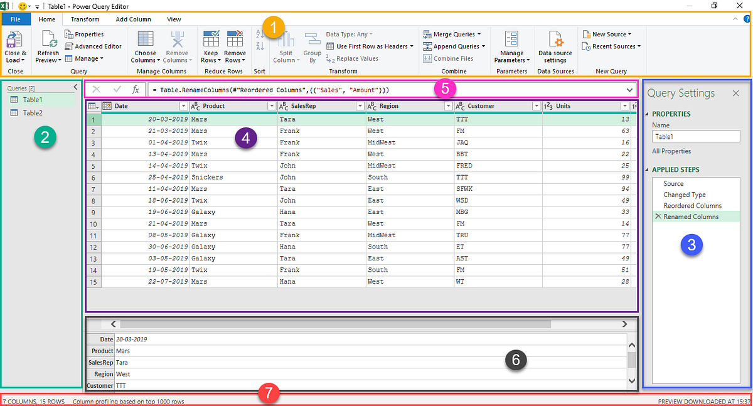Screen dimensions: 753x406
Task: Click the Append Queries icon
Action: pos(453,46)
